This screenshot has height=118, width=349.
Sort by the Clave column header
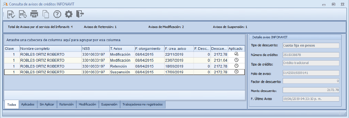12,49
